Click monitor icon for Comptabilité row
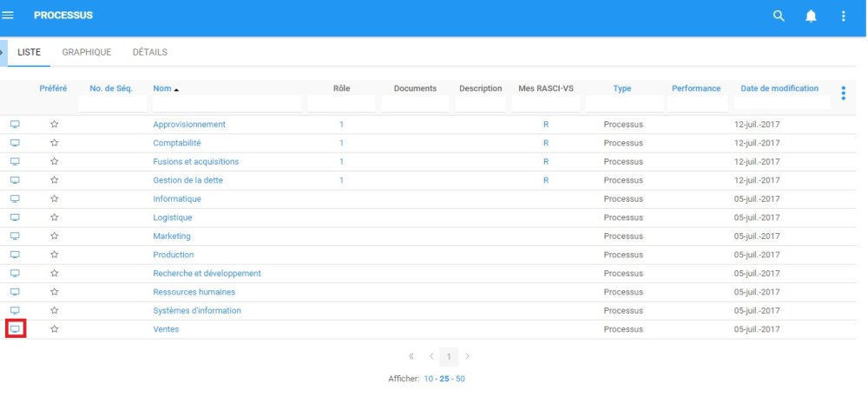868x395 pixels. pos(15,143)
